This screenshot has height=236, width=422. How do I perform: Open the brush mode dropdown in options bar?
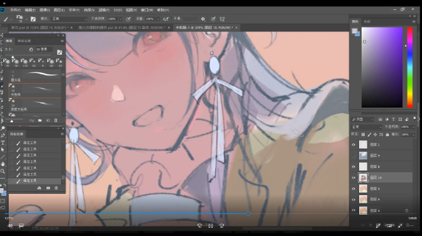pyautogui.click(x=69, y=19)
